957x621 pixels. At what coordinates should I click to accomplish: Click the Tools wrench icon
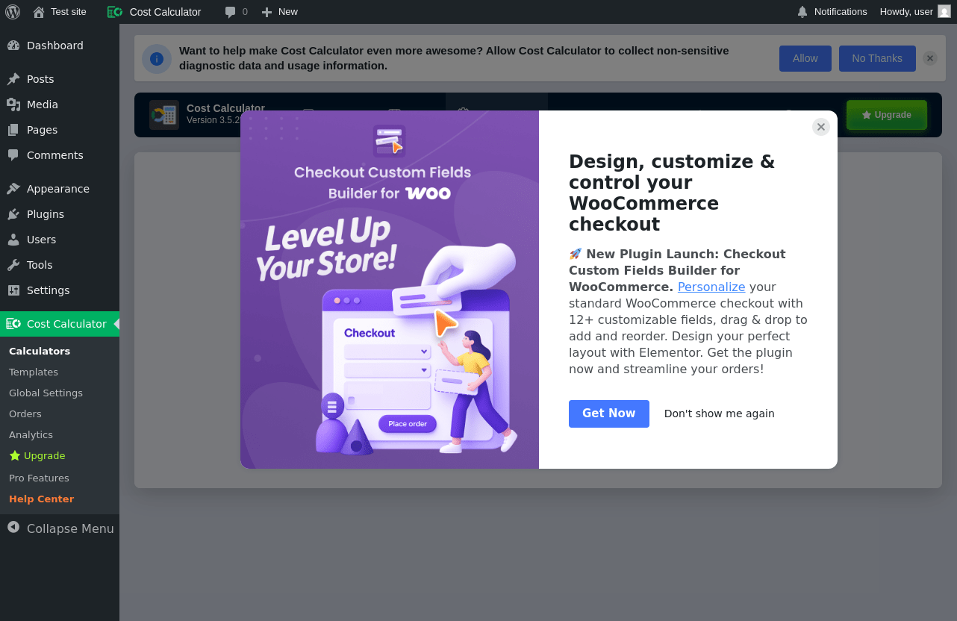tap(13, 265)
